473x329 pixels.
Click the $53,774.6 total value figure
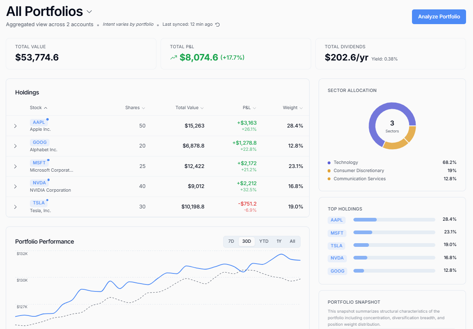click(x=37, y=57)
